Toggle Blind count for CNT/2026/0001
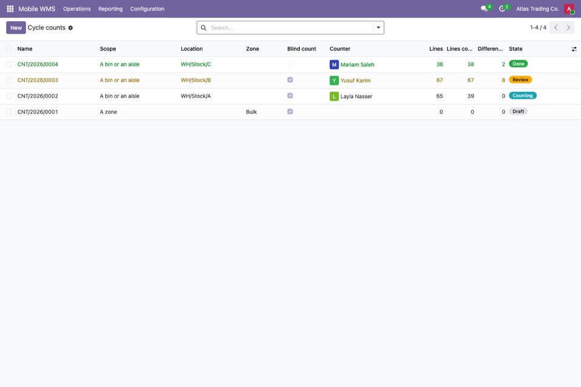This screenshot has height=387, width=581. [290, 111]
